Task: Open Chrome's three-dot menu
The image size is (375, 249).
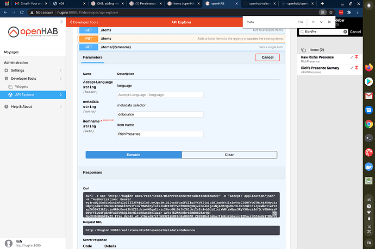Action: 357,12
